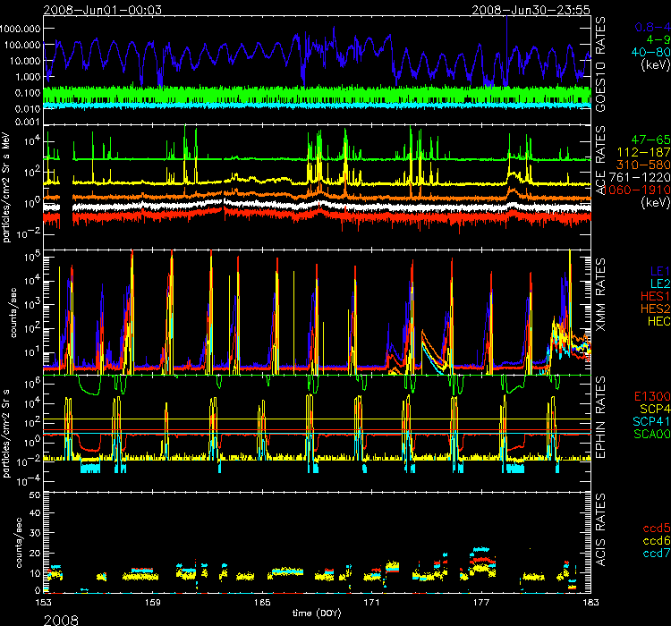Click the SCP41 legend entry

(x=650, y=420)
